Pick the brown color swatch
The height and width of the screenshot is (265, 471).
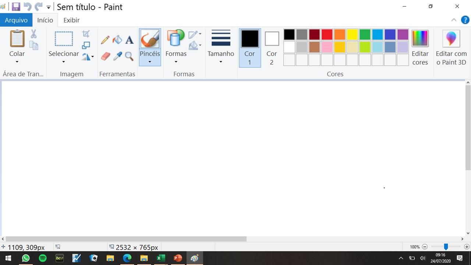(x=314, y=47)
